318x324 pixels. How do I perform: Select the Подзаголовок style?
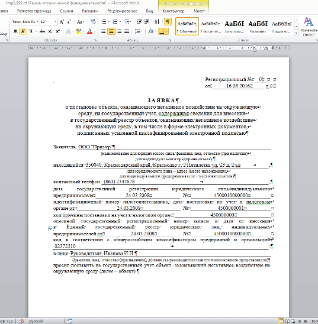(x=282, y=27)
